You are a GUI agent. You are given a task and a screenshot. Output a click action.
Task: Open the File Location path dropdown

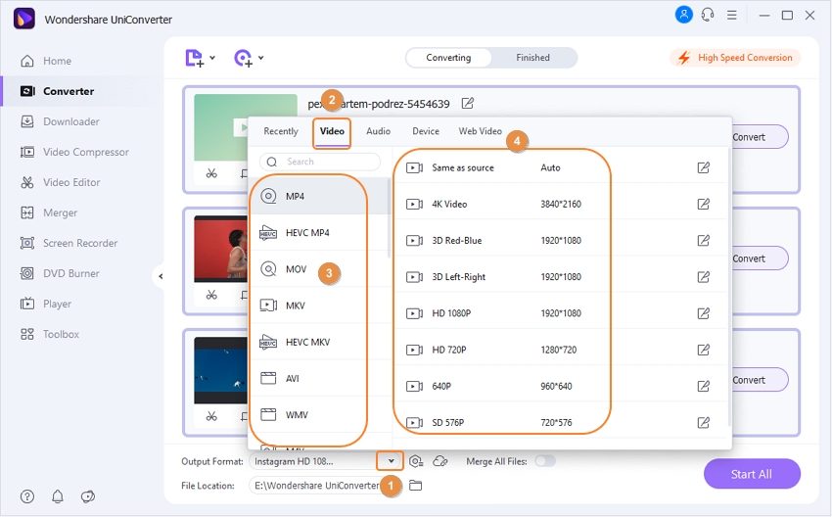[317, 485]
